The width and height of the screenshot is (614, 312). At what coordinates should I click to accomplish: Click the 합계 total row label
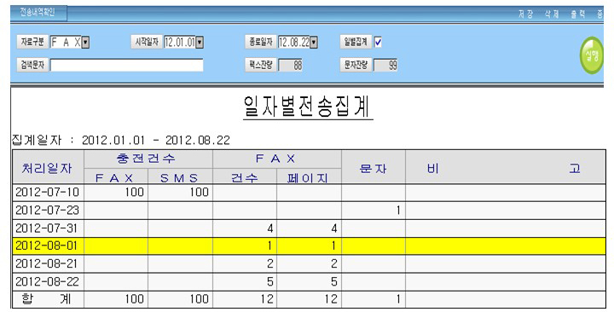tap(47, 299)
